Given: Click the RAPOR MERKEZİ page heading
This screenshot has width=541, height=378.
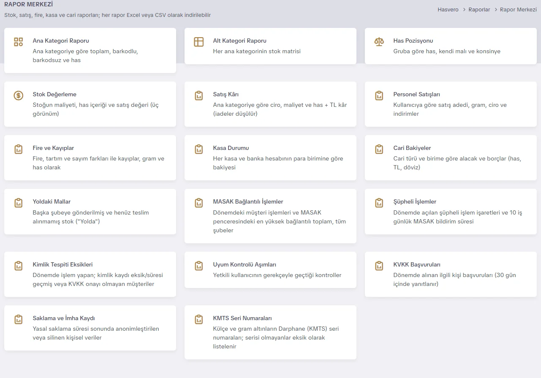Looking at the screenshot, I should (29, 5).
